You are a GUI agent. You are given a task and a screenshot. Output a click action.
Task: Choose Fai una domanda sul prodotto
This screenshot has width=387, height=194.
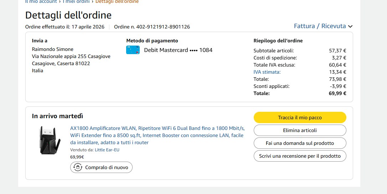point(300,143)
